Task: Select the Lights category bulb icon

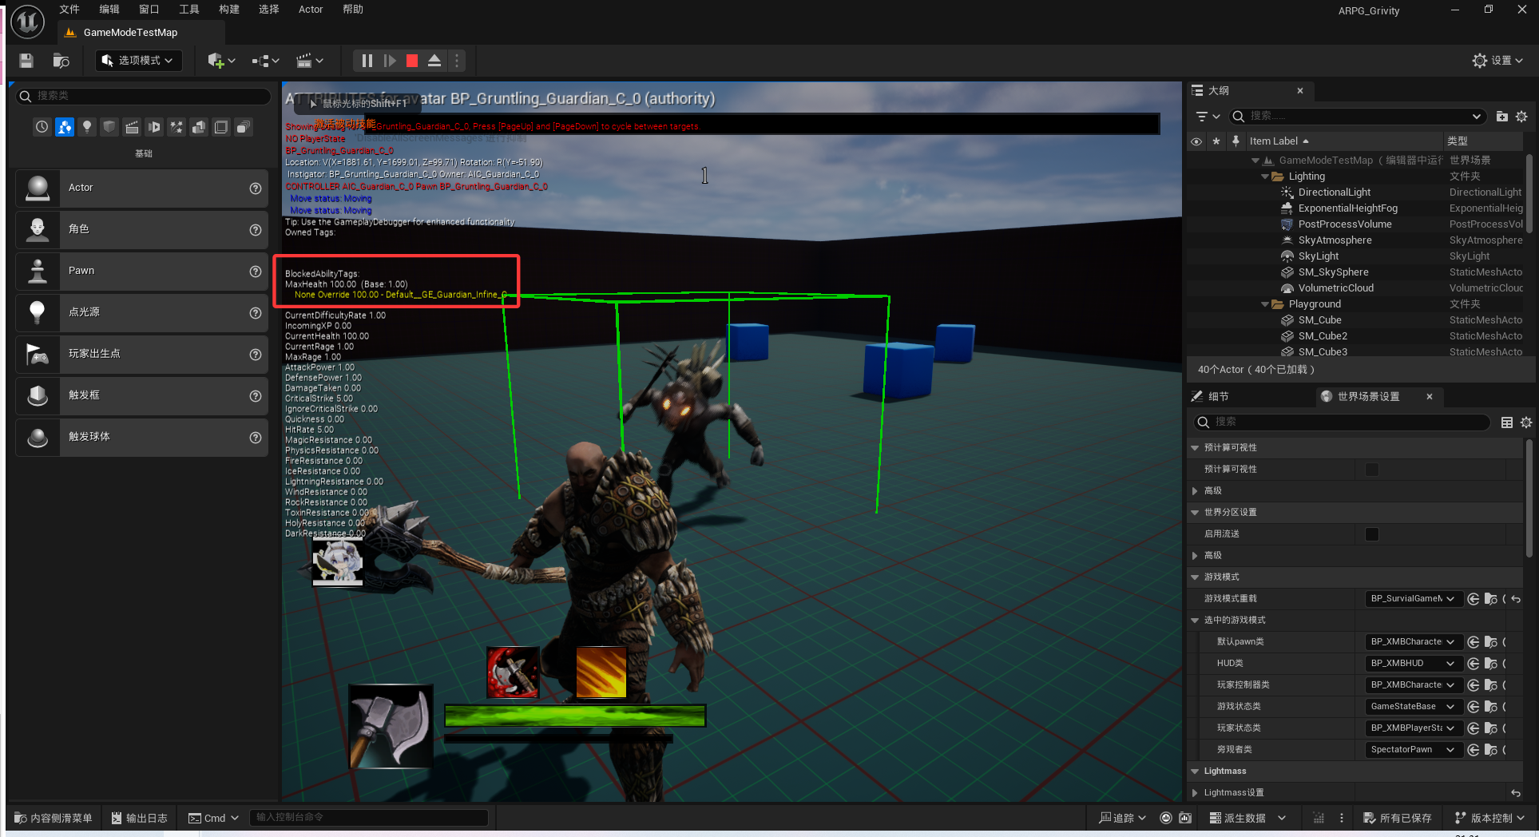Action: coord(87,127)
